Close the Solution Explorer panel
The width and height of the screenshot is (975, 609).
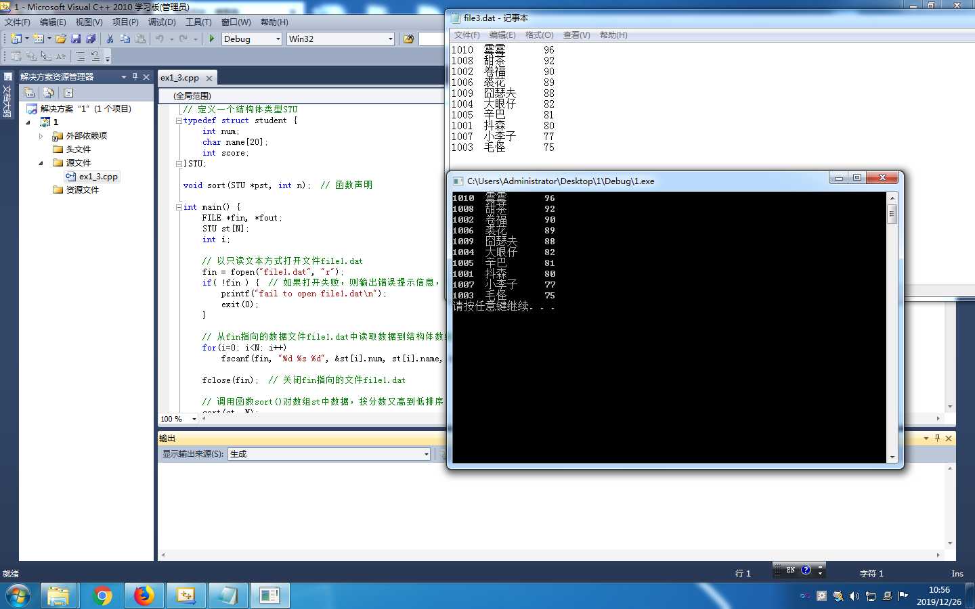point(146,76)
